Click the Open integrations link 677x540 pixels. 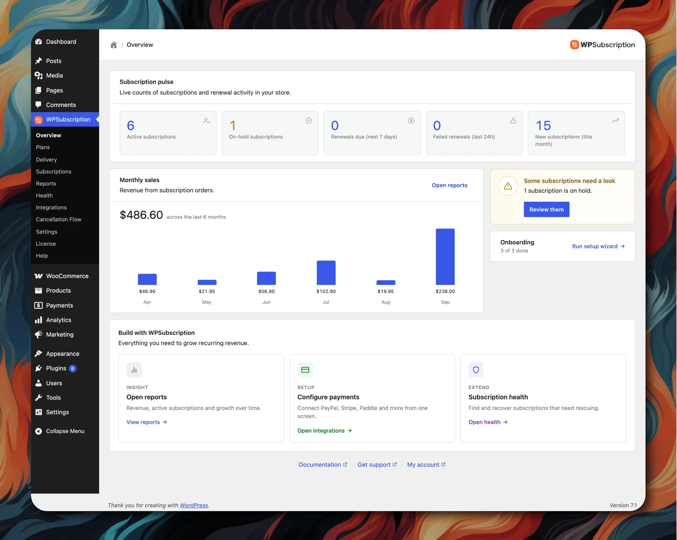pyautogui.click(x=324, y=430)
